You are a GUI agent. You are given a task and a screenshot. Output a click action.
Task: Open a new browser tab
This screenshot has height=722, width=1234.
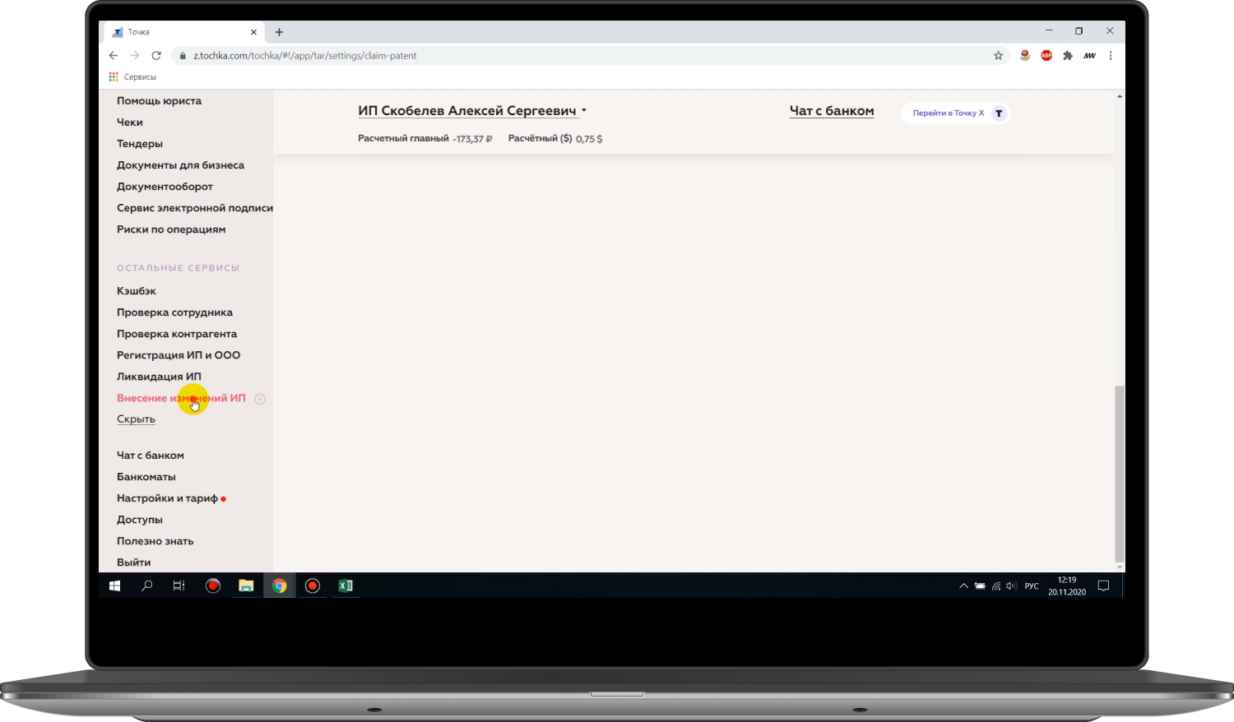point(279,32)
